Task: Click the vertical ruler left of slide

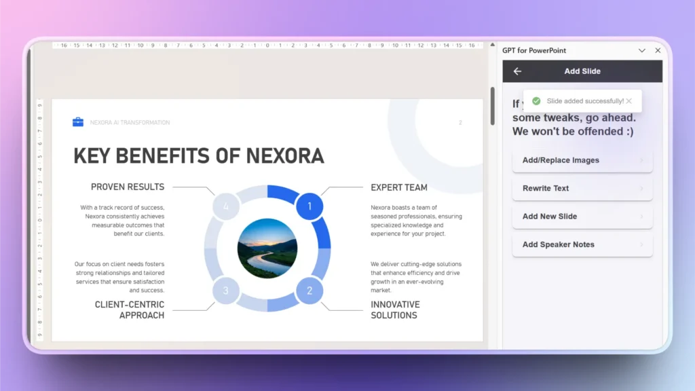Action: (40, 219)
